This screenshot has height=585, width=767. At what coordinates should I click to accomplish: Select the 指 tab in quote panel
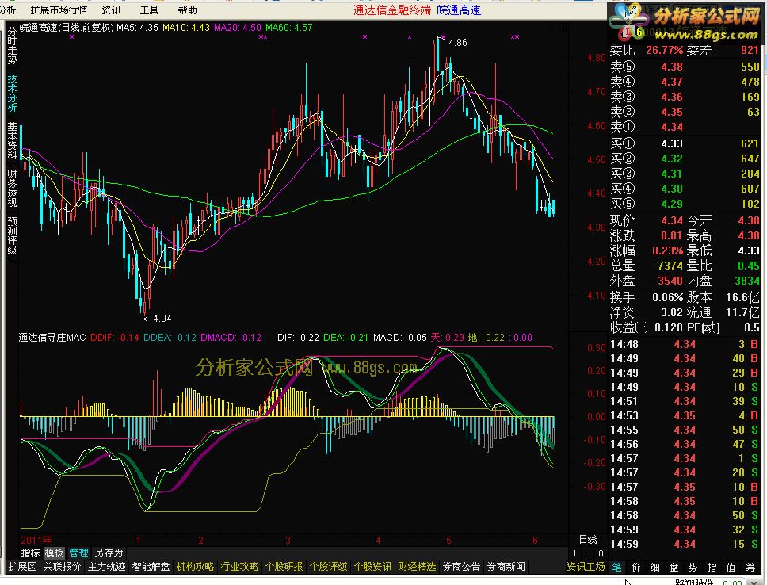(x=712, y=567)
